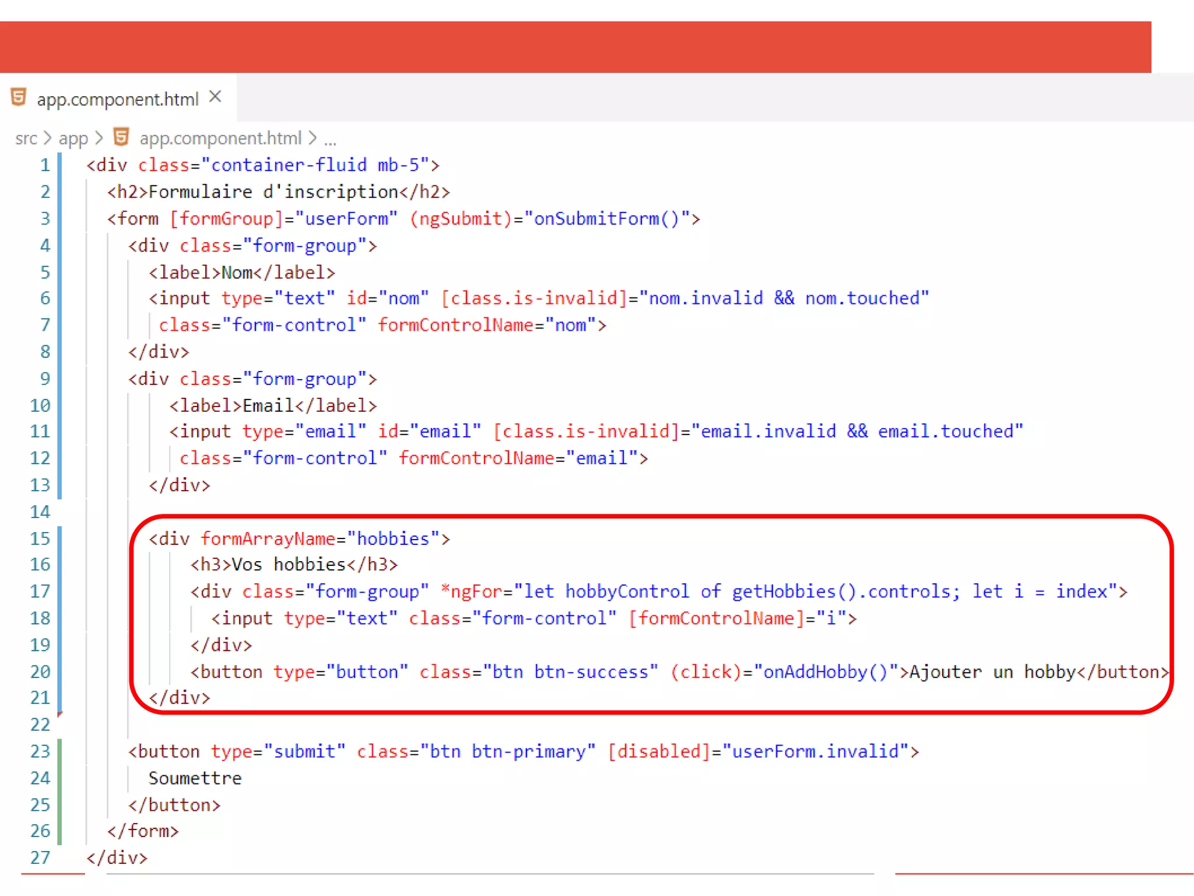1194x896 pixels.
Task: Click the ngSubmit event binding text
Action: (461, 219)
